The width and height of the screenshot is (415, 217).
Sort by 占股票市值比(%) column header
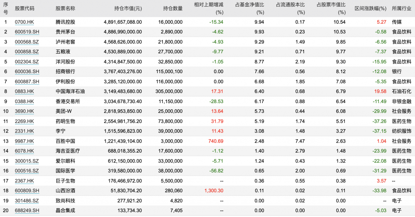(331, 8)
